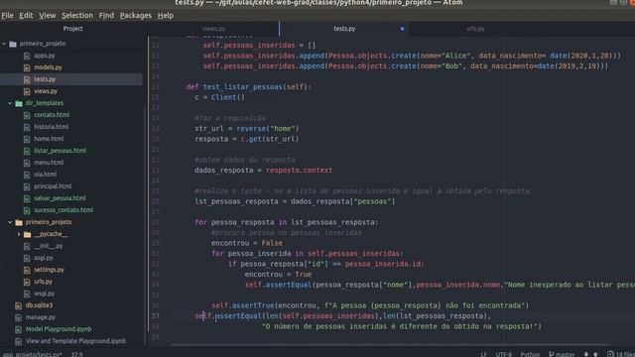Click the Model Playground.ipynb file icon
The height and width of the screenshot is (357, 635).
pyautogui.click(x=18, y=329)
